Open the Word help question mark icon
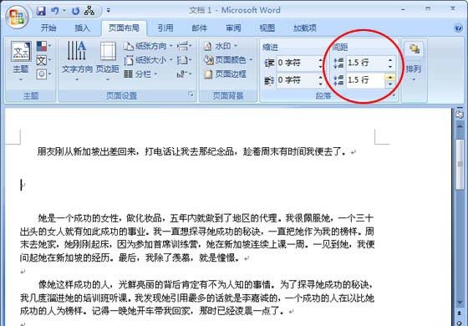Image resolution: width=468 pixels, height=326 pixels. pos(458,28)
